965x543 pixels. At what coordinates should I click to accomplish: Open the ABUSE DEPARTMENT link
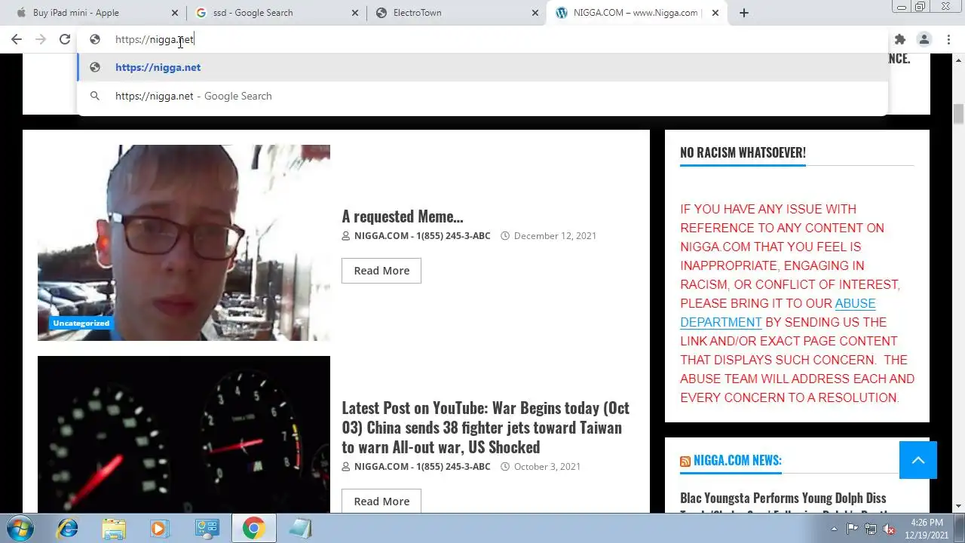pyautogui.click(x=777, y=313)
